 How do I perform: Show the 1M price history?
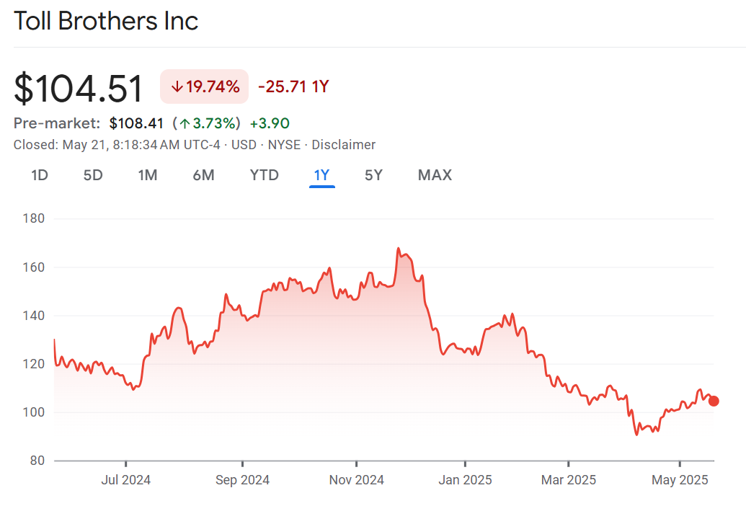pyautogui.click(x=148, y=175)
